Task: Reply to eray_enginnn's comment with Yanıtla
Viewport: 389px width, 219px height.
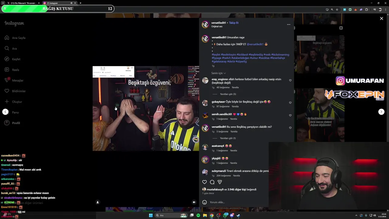Action: point(235,88)
